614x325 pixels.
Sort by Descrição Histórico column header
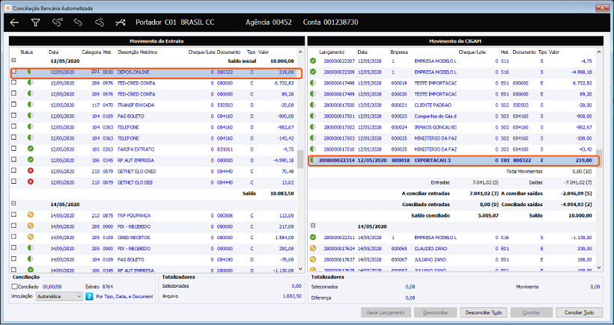(x=138, y=52)
